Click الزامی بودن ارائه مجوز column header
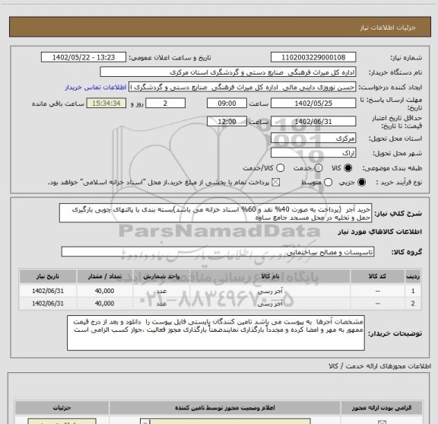 click(x=382, y=408)
